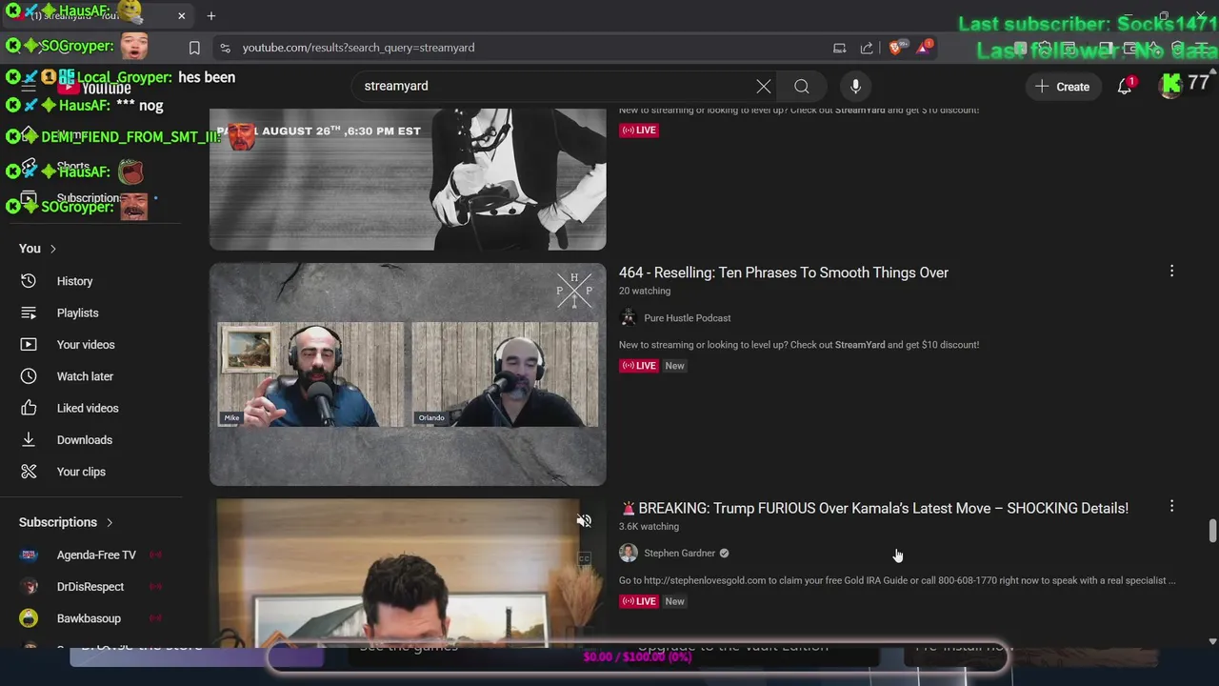Click the New badge under Stephen Gardner video

(674, 601)
